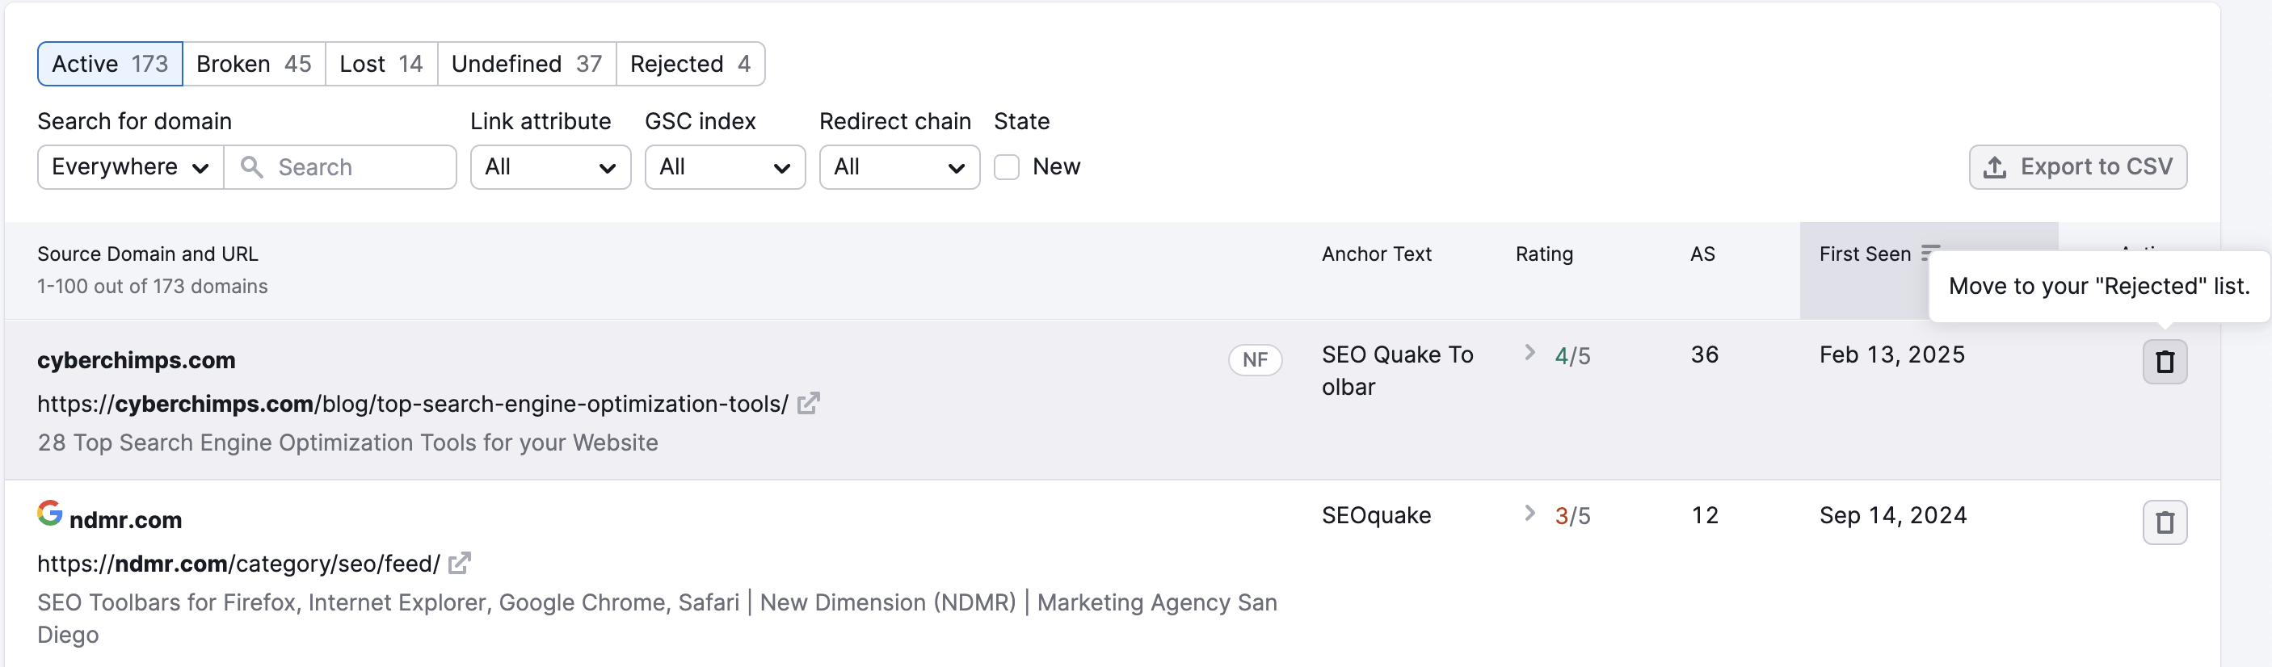Click the Google favicon beside ndmr.com
The width and height of the screenshot is (2272, 667).
coord(49,513)
